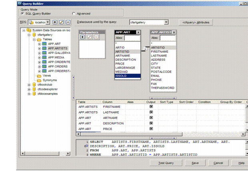Expand the cfbookclub data source node
The image size is (248, 171).
click(29, 85)
